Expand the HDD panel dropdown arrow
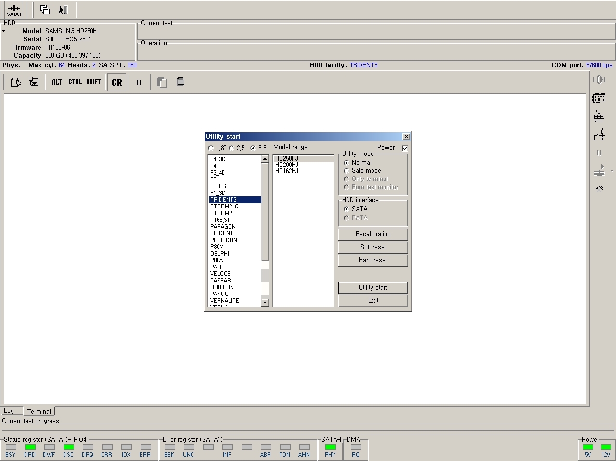 [4, 31]
